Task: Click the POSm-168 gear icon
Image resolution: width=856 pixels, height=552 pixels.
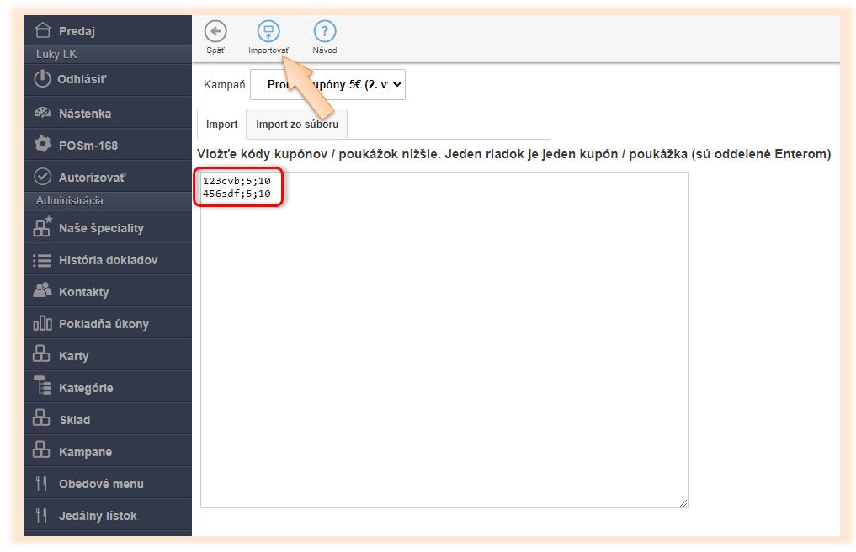Action: pos(42,145)
